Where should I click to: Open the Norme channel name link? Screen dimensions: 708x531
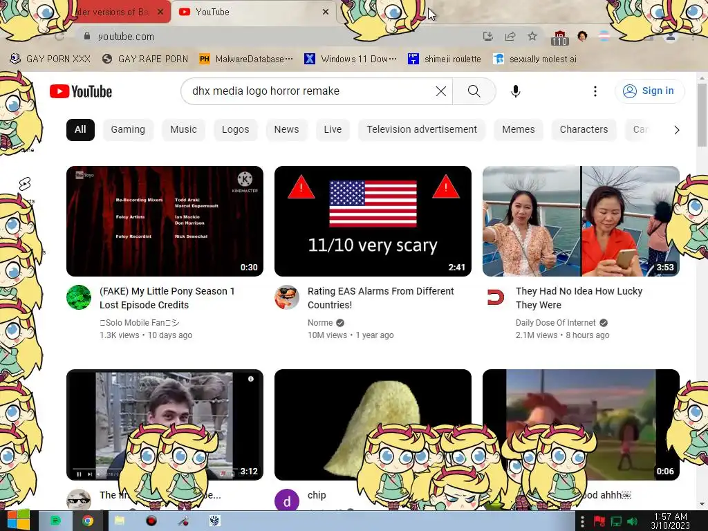pyautogui.click(x=320, y=323)
